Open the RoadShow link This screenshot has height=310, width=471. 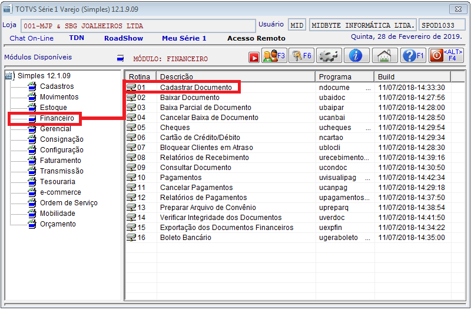click(x=124, y=38)
